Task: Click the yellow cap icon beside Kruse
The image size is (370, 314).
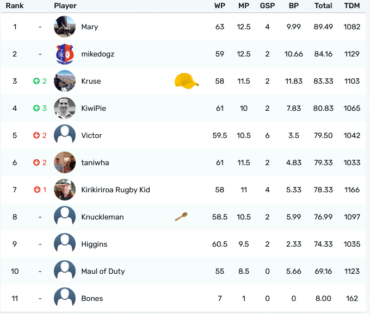Action: pos(186,81)
